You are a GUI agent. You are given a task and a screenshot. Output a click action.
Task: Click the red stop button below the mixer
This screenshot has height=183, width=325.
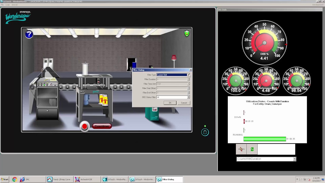[x=85, y=127]
